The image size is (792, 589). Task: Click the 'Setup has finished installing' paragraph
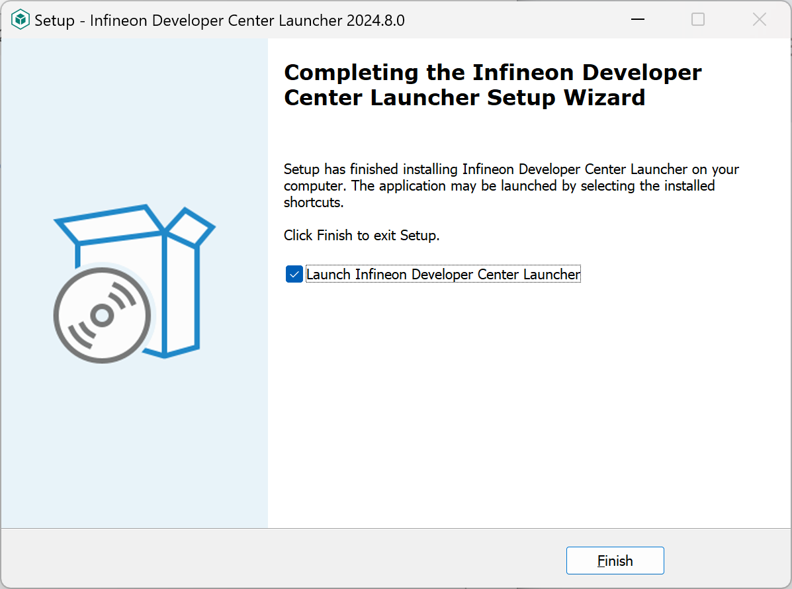(x=511, y=185)
